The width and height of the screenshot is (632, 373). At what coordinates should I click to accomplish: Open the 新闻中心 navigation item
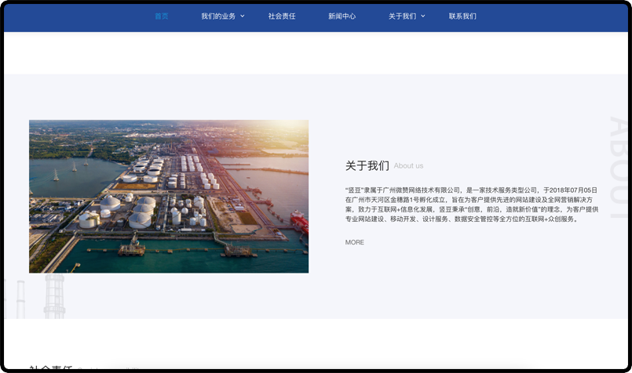click(342, 16)
